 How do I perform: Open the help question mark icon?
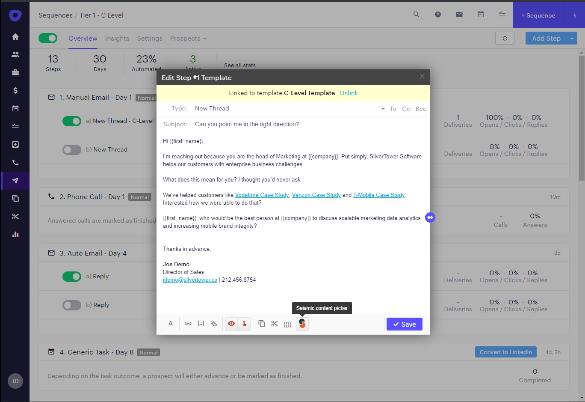438,15
